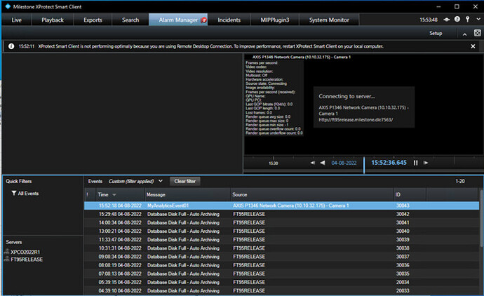Play backward with the left arrow button
The height and width of the screenshot is (296, 484).
coord(323,163)
